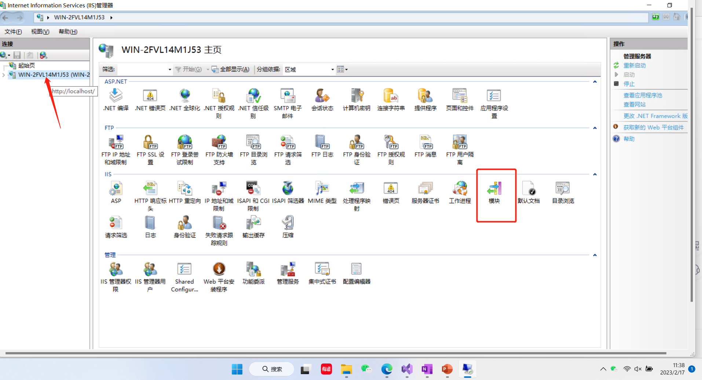Screen dimensions: 702x380
Task: Open the 分组依据 grouping dropdown
Action: coord(332,69)
